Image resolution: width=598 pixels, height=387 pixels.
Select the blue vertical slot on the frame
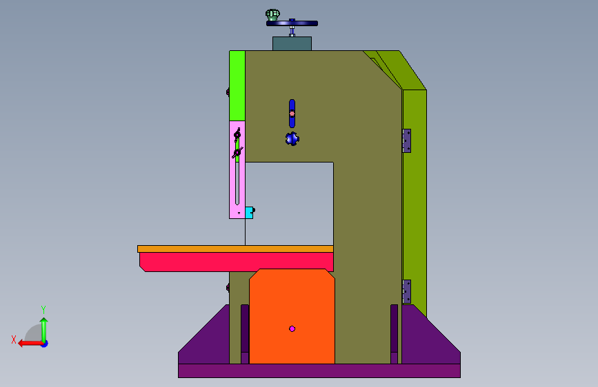292,114
